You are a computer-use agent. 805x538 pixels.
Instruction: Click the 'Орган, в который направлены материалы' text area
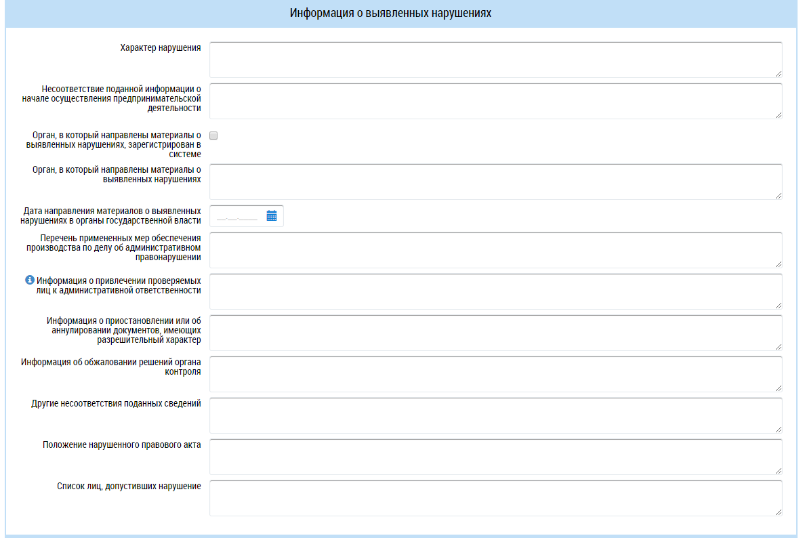(x=496, y=182)
